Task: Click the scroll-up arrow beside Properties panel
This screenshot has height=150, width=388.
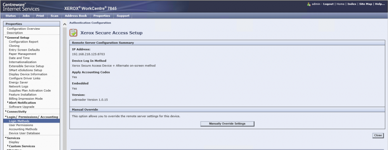Action: click(x=64, y=24)
